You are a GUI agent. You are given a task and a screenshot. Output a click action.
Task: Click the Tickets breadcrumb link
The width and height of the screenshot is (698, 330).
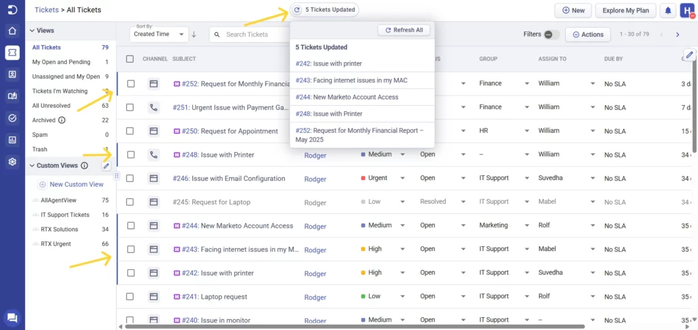(x=46, y=10)
